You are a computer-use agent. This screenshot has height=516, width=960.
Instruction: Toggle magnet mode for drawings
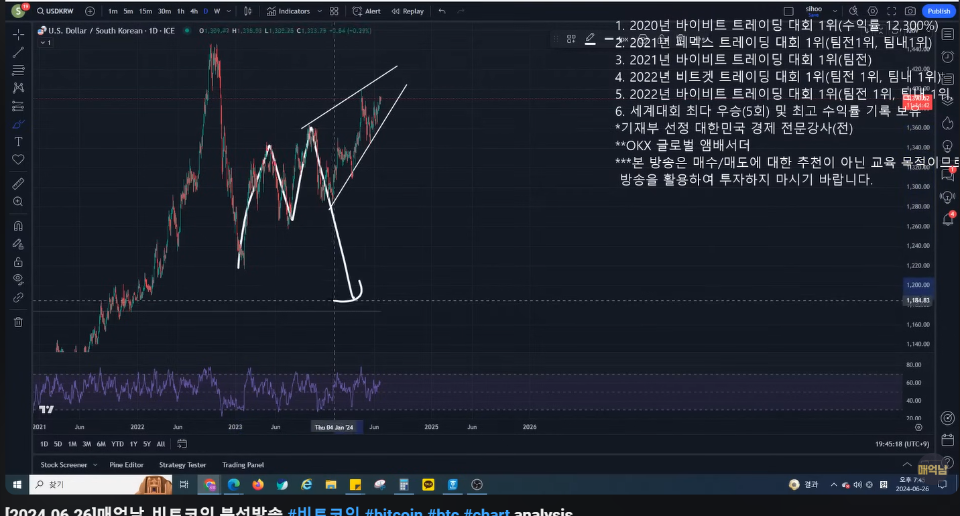point(18,226)
